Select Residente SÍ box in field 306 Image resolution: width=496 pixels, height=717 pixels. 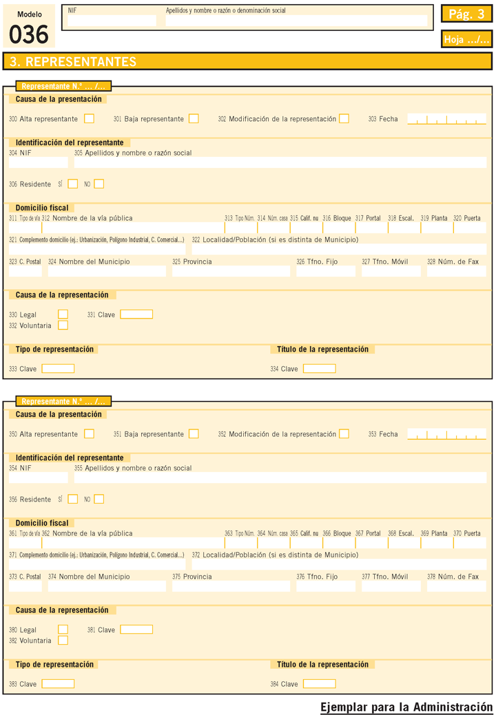click(73, 184)
